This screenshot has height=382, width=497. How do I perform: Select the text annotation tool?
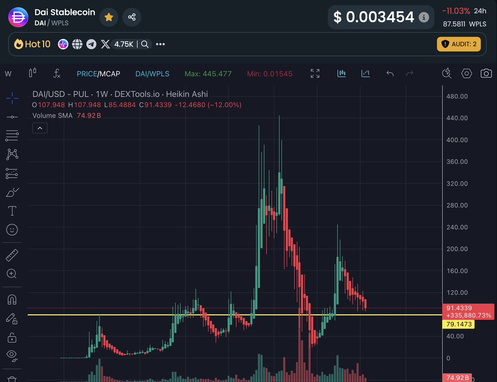pos(12,211)
